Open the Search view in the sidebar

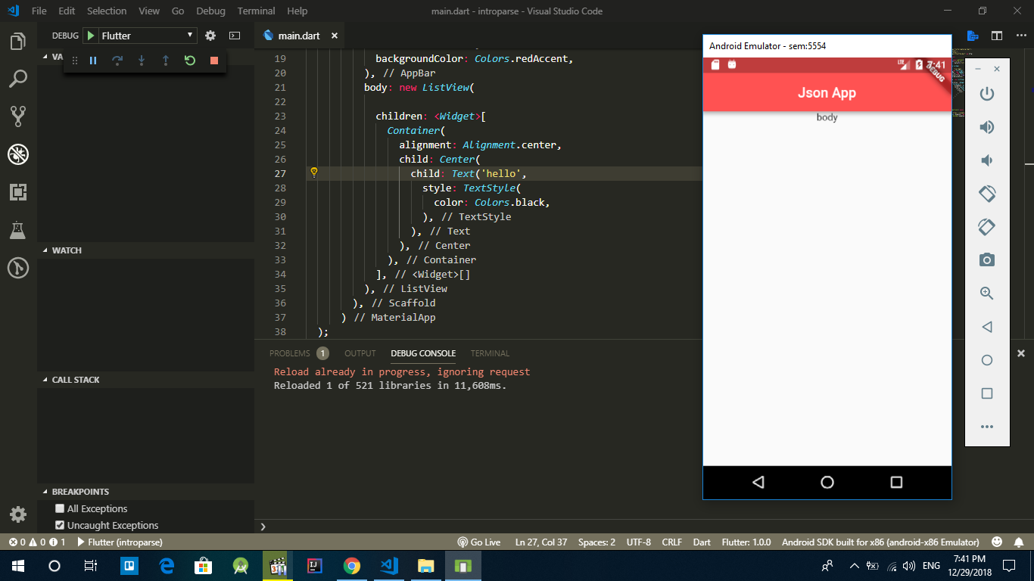18,78
